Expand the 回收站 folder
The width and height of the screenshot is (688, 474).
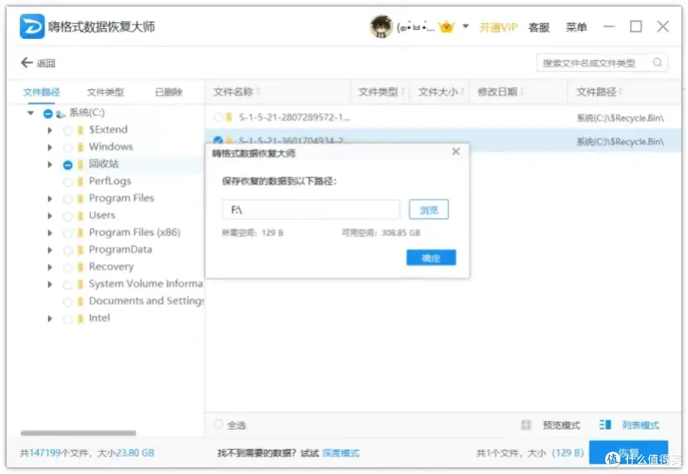(50, 165)
